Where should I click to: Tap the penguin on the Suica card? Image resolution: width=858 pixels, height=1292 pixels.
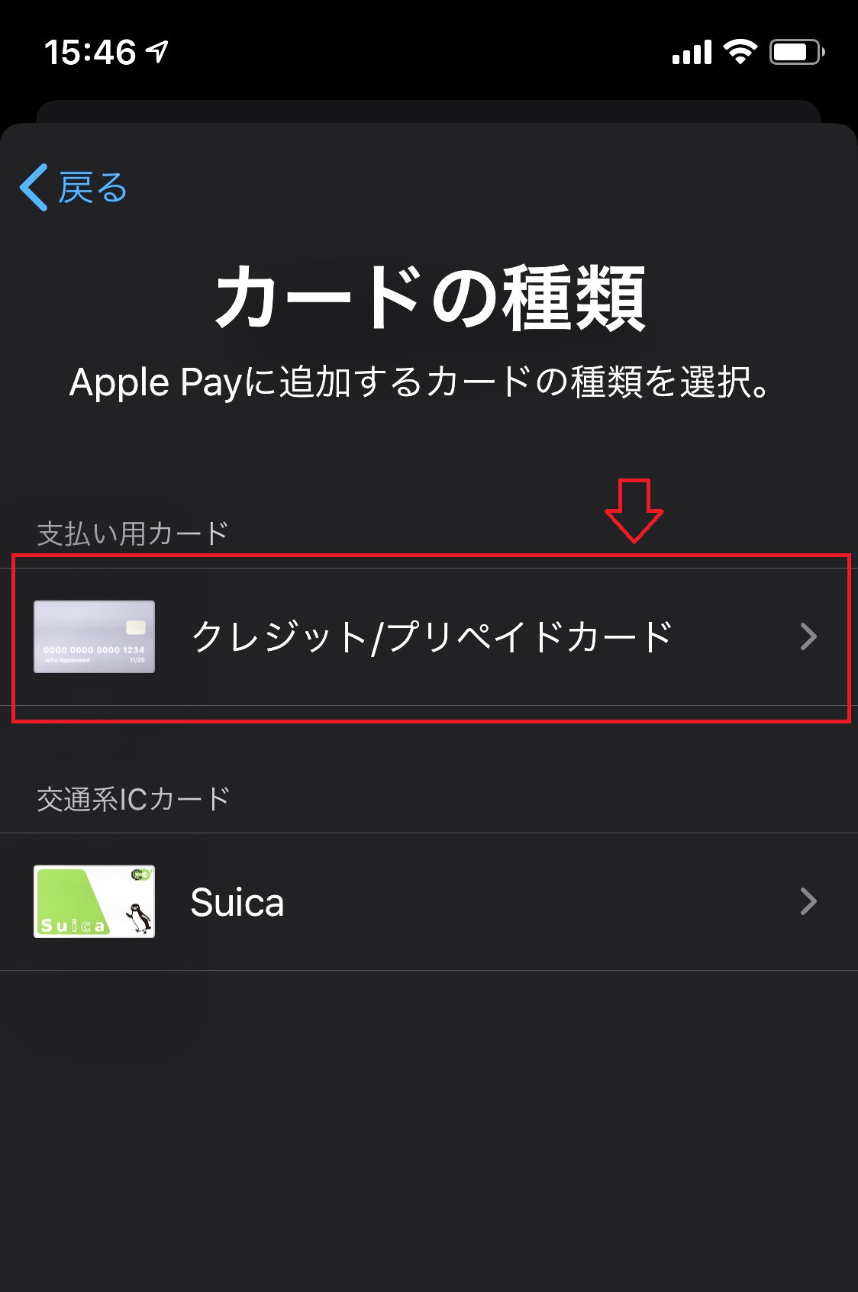point(139,917)
